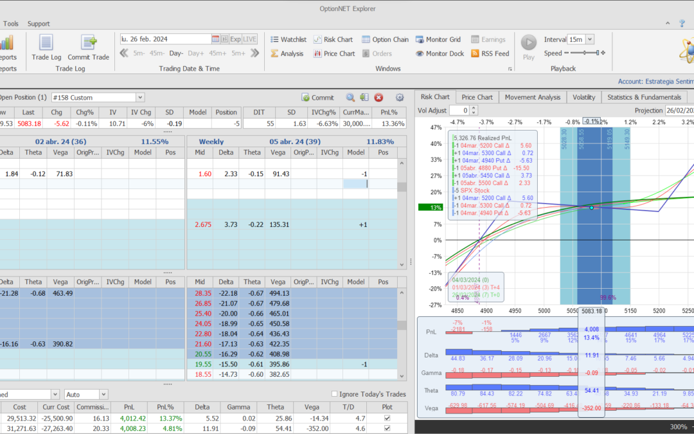This screenshot has height=434, width=694.
Task: Open the Interval 15m dropdown
Action: click(x=590, y=40)
